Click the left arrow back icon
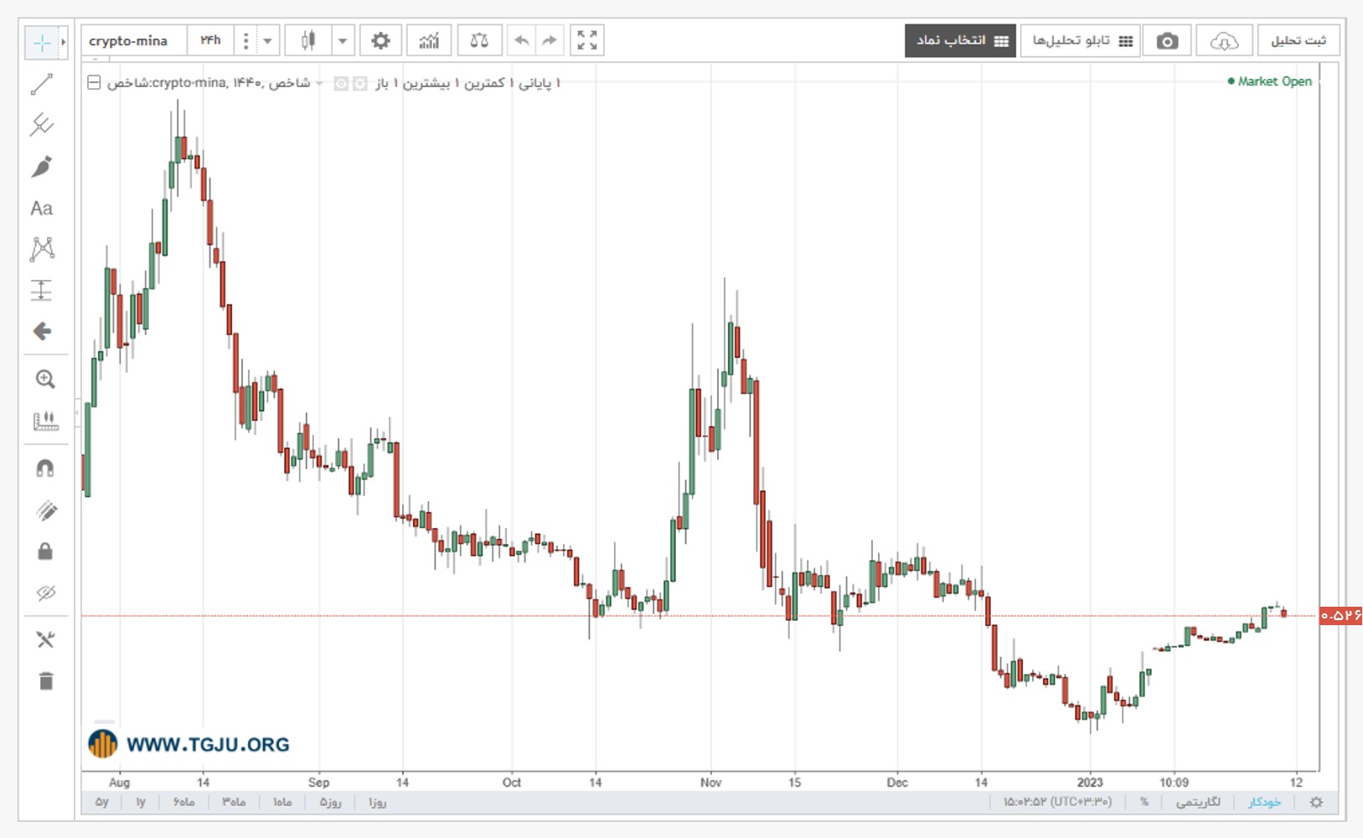Image resolution: width=1363 pixels, height=838 pixels. [42, 331]
